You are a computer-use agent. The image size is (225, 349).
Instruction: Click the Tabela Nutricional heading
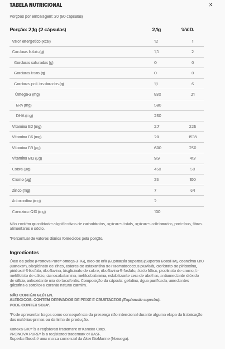coord(36,5)
